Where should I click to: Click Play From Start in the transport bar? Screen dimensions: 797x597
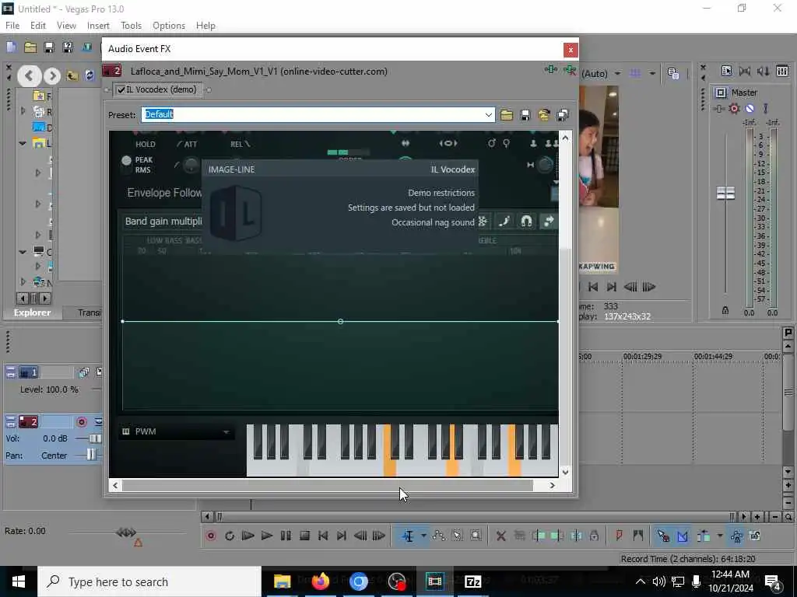pyautogui.click(x=248, y=536)
